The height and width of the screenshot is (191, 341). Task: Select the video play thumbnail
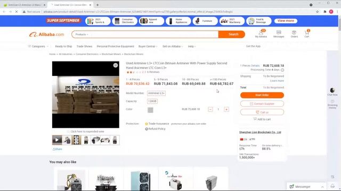(x=57, y=140)
